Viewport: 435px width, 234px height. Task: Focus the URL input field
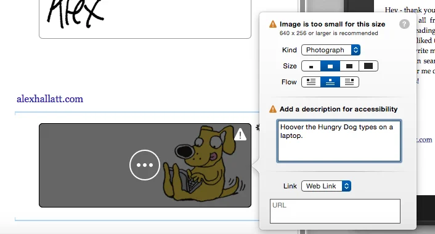335,211
